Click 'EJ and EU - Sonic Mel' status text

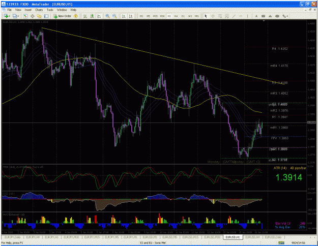[x=153, y=242]
